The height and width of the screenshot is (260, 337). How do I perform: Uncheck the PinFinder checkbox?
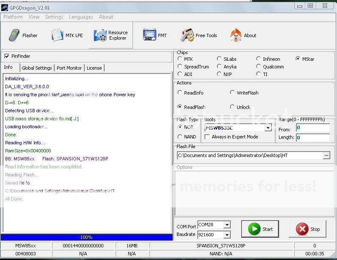(7, 56)
